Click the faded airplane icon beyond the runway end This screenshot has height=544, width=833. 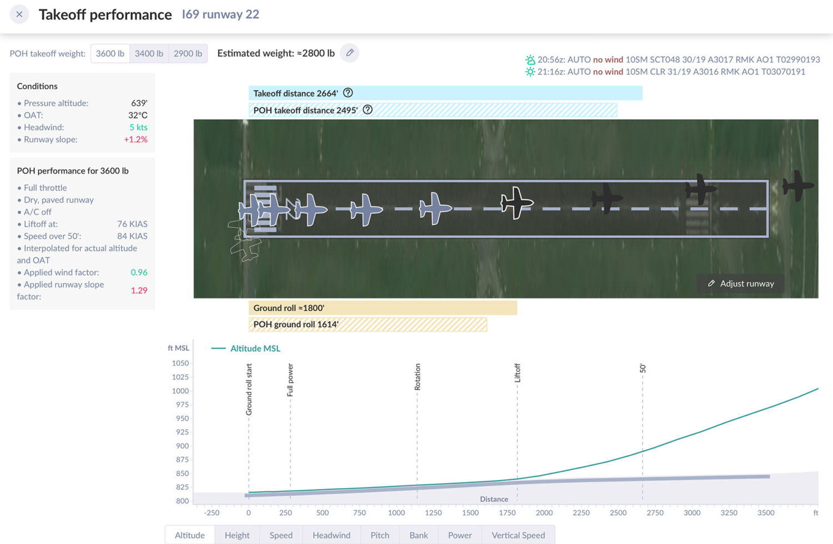(x=797, y=185)
